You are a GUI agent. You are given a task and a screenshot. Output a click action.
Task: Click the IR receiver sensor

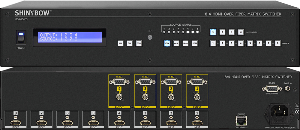(150, 37)
